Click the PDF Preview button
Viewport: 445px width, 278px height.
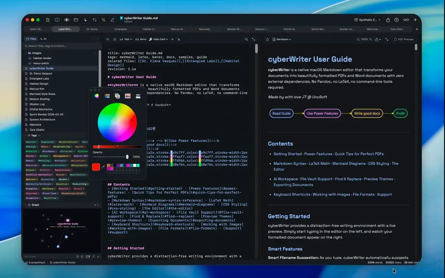tap(404, 39)
